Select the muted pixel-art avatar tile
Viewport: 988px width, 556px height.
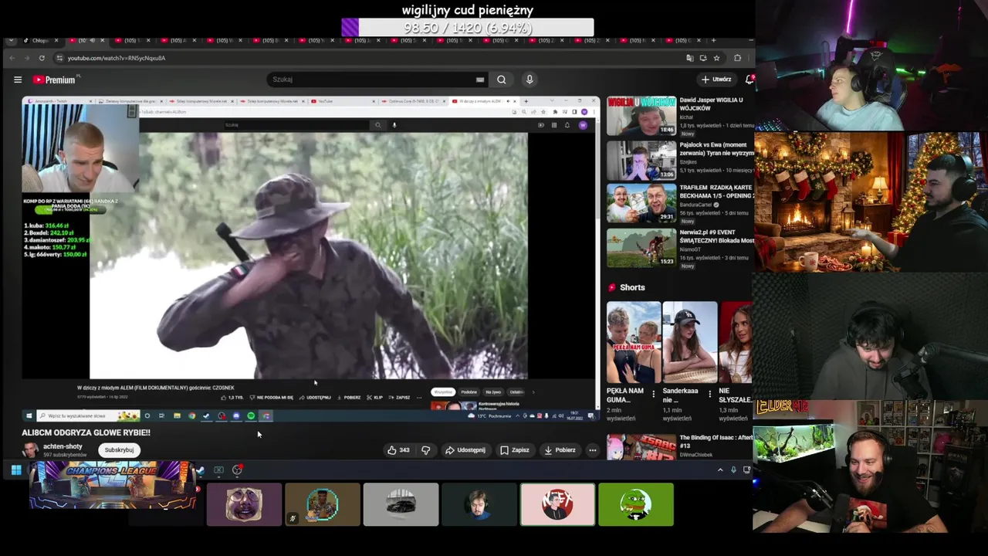323,504
